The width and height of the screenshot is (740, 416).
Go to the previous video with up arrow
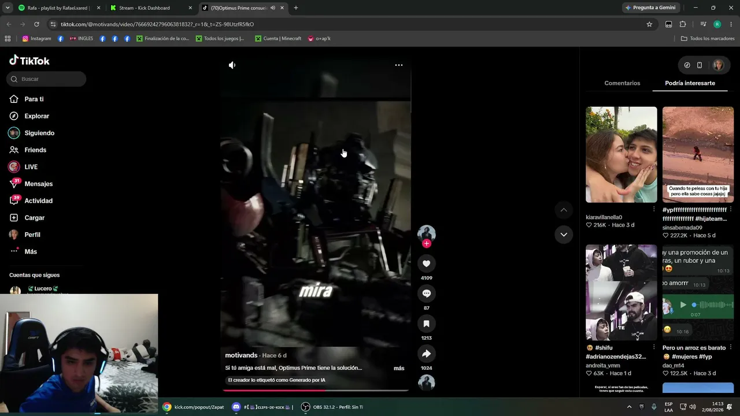tap(564, 210)
